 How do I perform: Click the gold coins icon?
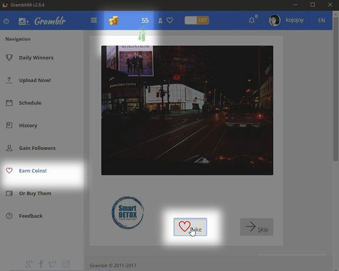point(113,20)
